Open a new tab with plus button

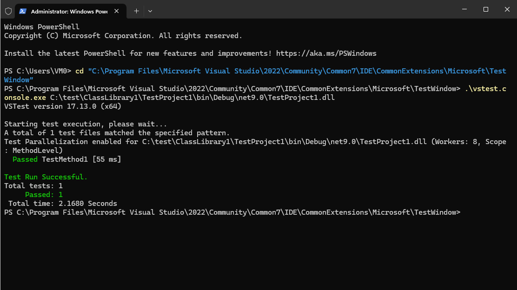click(x=136, y=11)
